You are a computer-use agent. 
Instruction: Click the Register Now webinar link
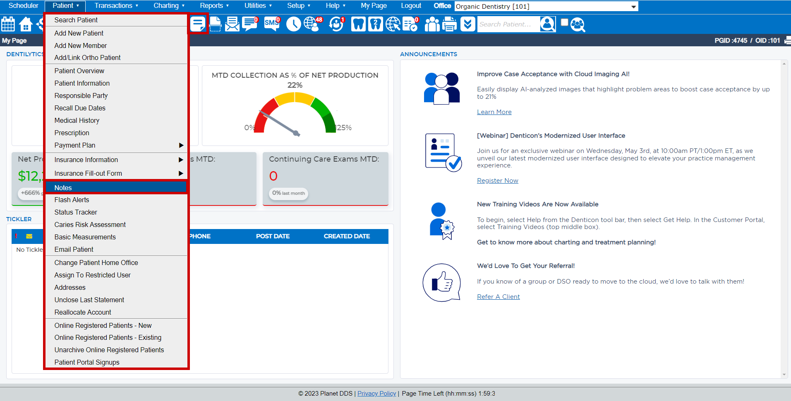click(x=497, y=180)
